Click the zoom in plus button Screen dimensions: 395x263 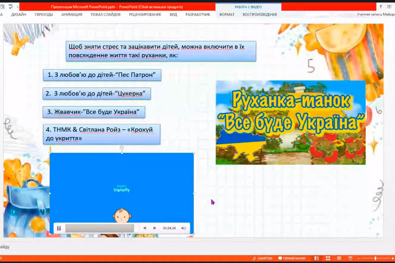tap(392, 258)
